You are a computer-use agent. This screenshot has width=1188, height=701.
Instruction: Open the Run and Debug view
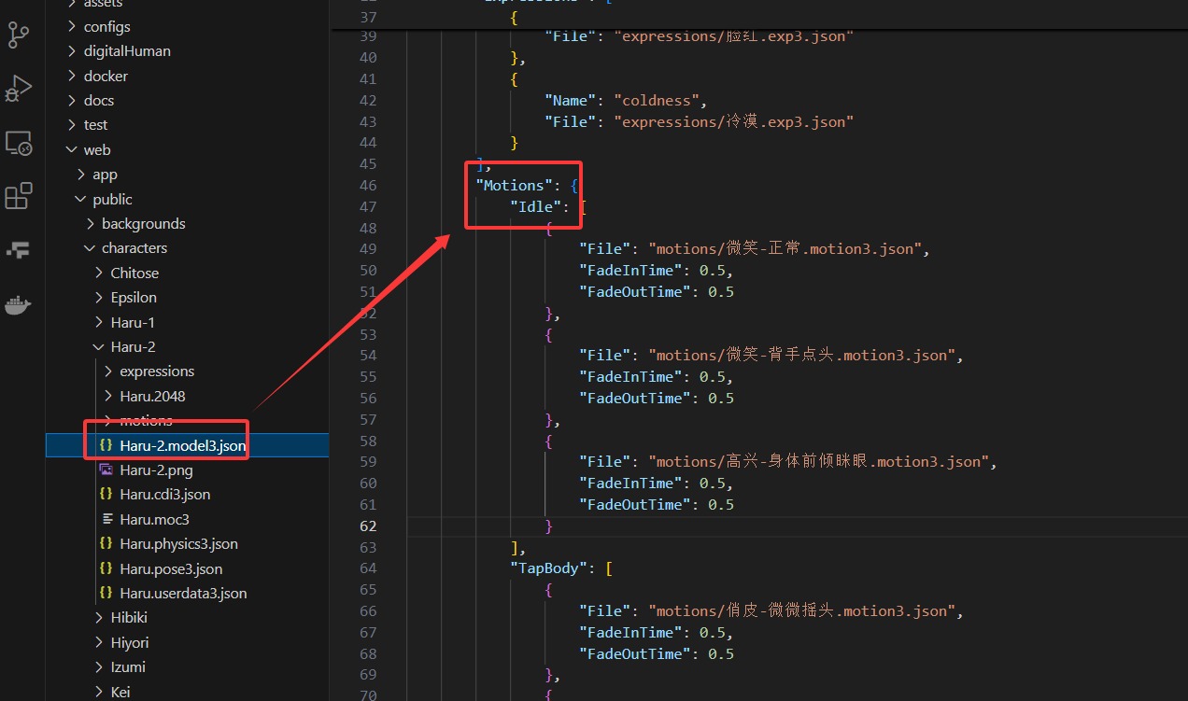pos(19,89)
